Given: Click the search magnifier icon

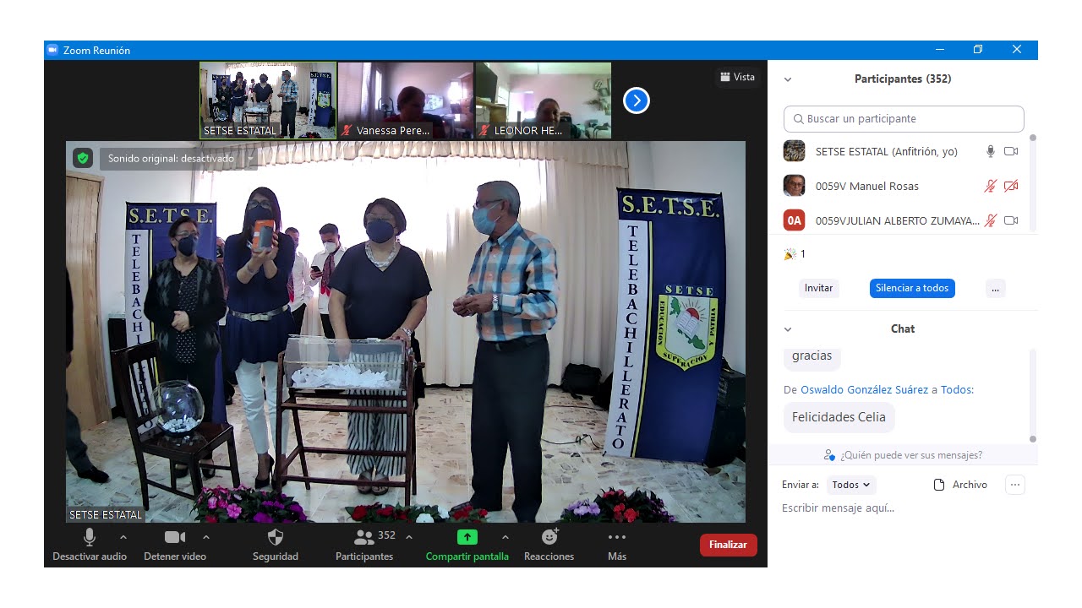Looking at the screenshot, I should pos(798,119).
